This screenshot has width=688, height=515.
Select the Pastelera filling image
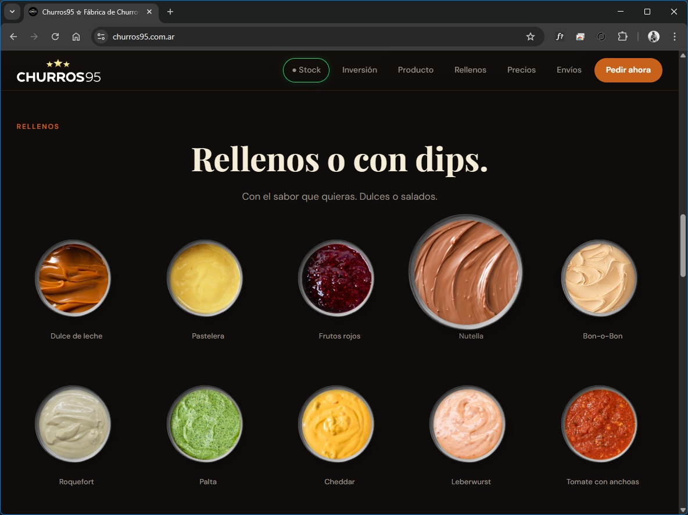coord(205,278)
